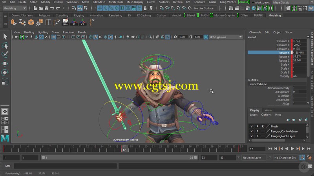Toggle use all lights in viewport

tap(115, 37)
